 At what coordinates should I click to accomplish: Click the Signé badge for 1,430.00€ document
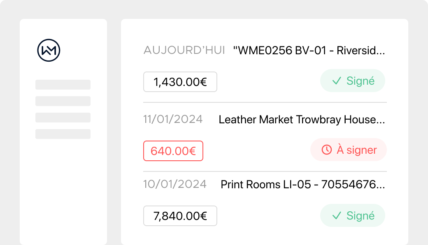[x=352, y=81]
